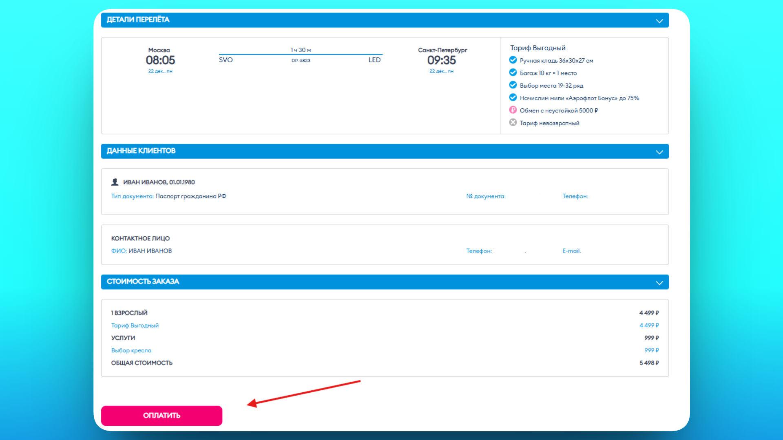The width and height of the screenshot is (783, 440).
Task: Click the pink ruble icon beside Обмен с неустойкой
Action: coord(513,110)
